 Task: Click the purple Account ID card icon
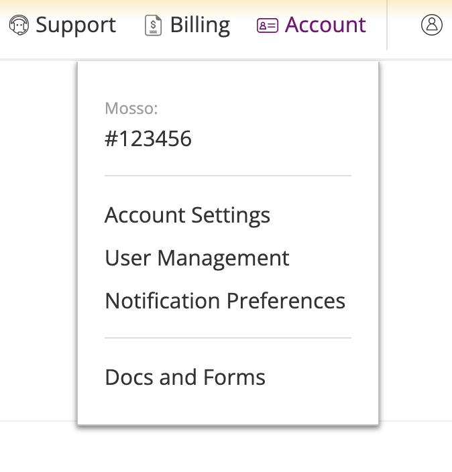click(x=268, y=25)
